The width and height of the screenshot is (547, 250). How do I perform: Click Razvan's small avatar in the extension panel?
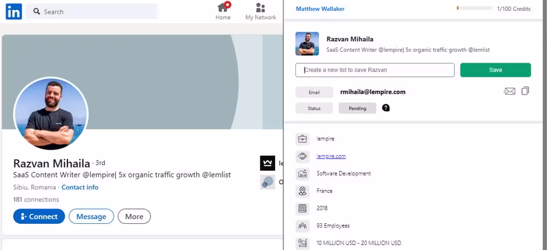[307, 44]
